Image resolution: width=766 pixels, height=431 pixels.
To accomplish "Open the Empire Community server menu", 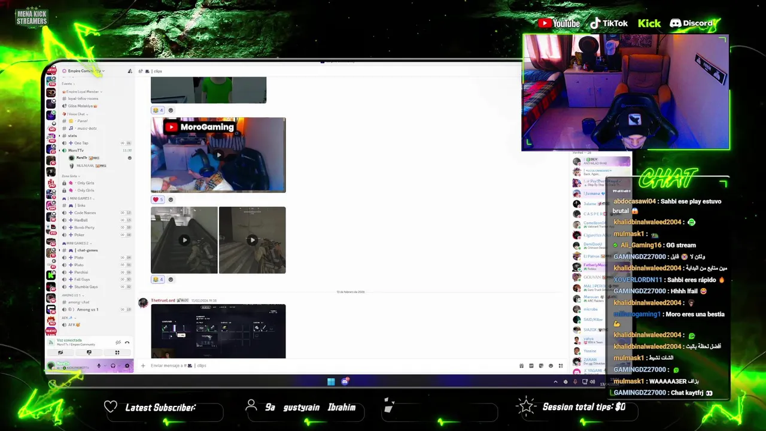I will pos(83,71).
